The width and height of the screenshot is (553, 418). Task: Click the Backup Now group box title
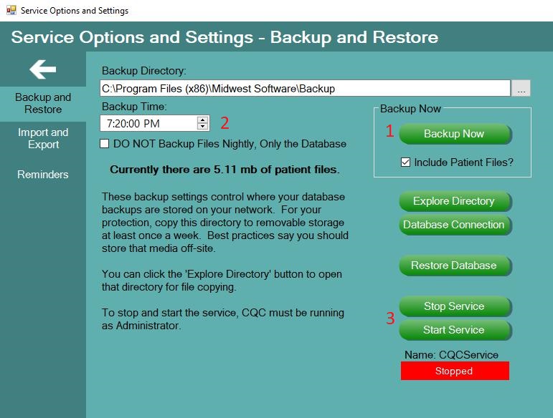pos(410,109)
